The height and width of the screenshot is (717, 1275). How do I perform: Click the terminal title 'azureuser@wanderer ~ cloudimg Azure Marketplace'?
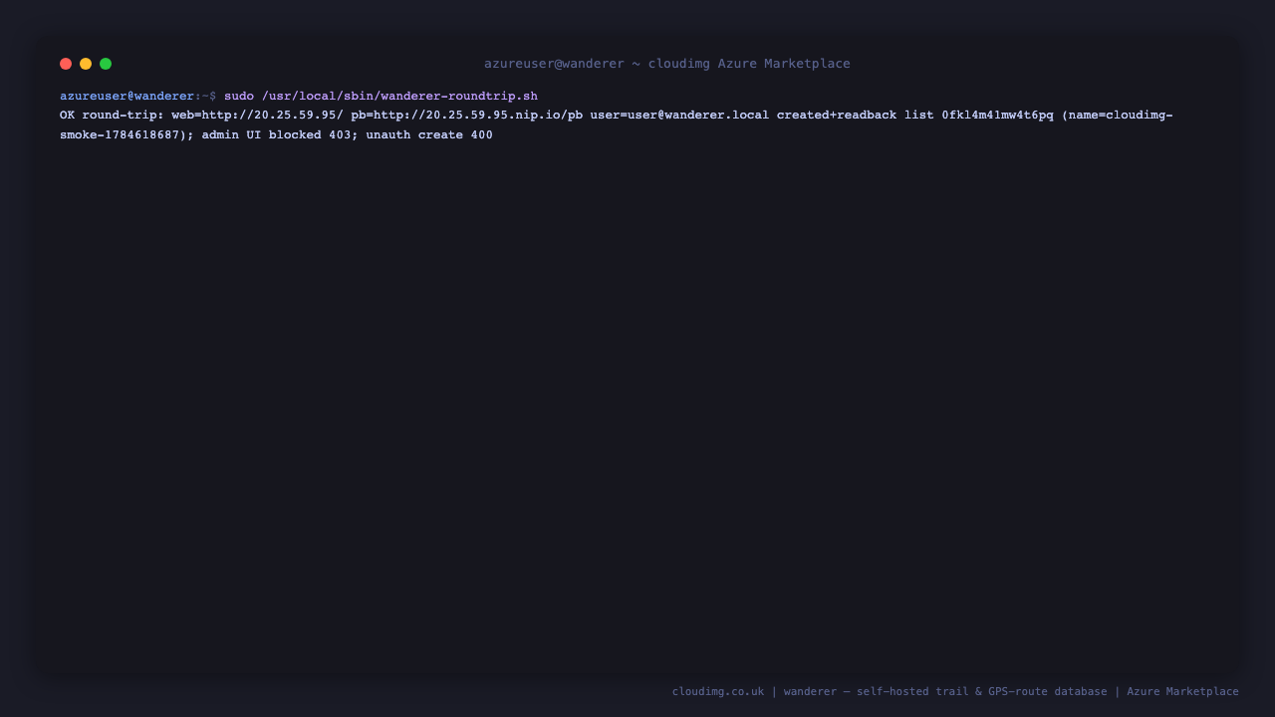(x=667, y=64)
